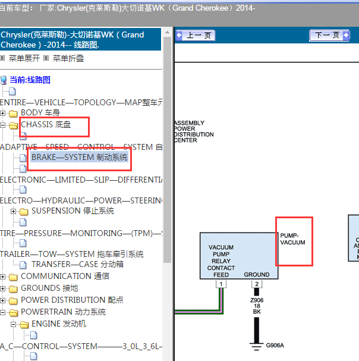Select COMMUNICATION 通信 label

[x=65, y=276]
